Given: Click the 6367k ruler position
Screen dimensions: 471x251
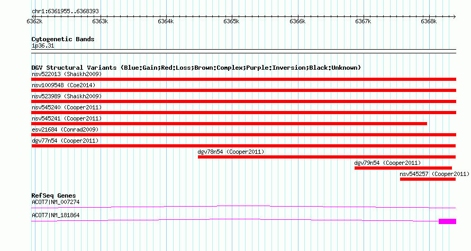Looking at the screenshot, I should (x=363, y=21).
